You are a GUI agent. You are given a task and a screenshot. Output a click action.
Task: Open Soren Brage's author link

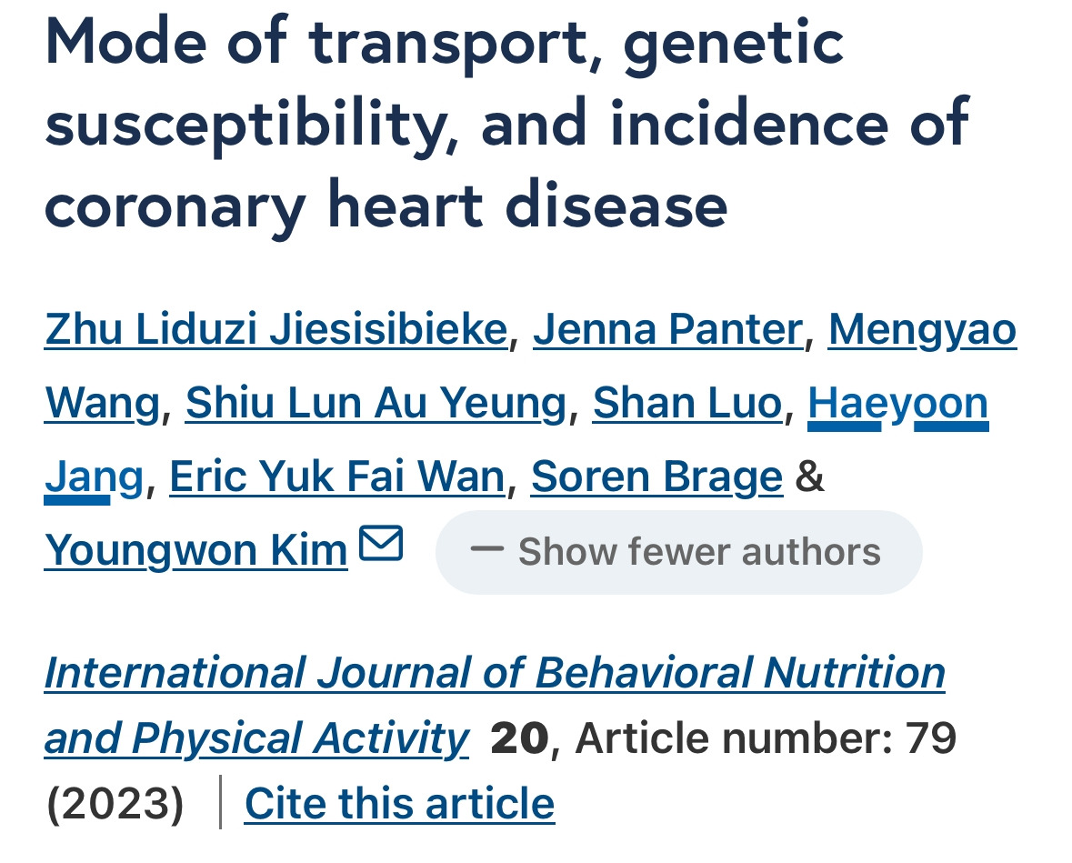(x=657, y=476)
